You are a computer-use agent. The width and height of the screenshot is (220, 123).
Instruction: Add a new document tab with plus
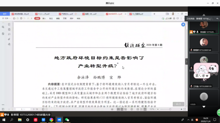pos(154,14)
